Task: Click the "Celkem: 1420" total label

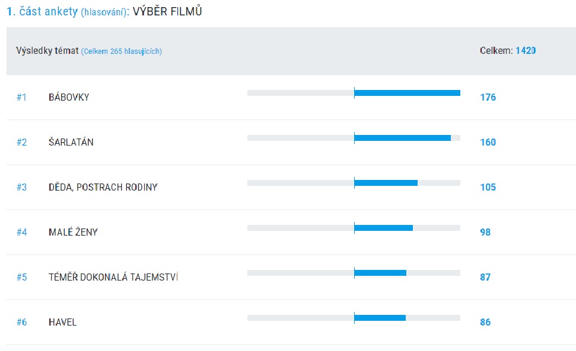Action: click(507, 51)
